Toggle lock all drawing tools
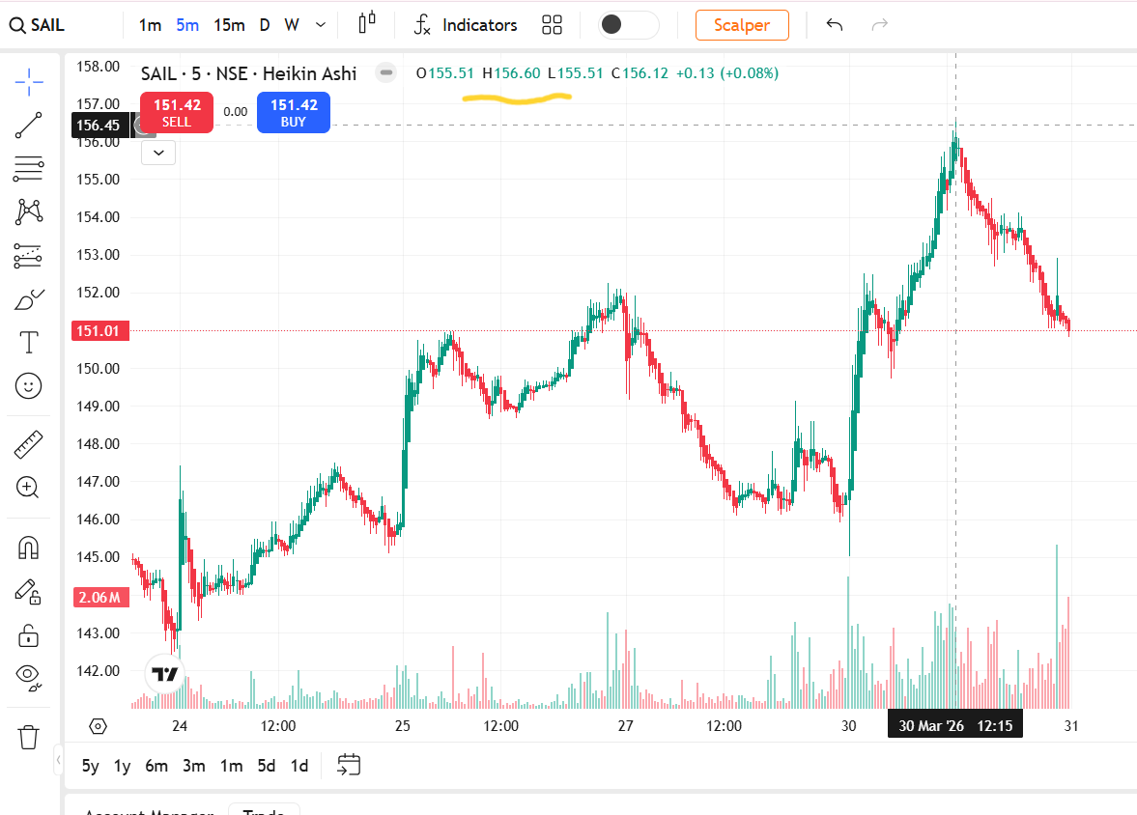The height and width of the screenshot is (815, 1137). [29, 635]
